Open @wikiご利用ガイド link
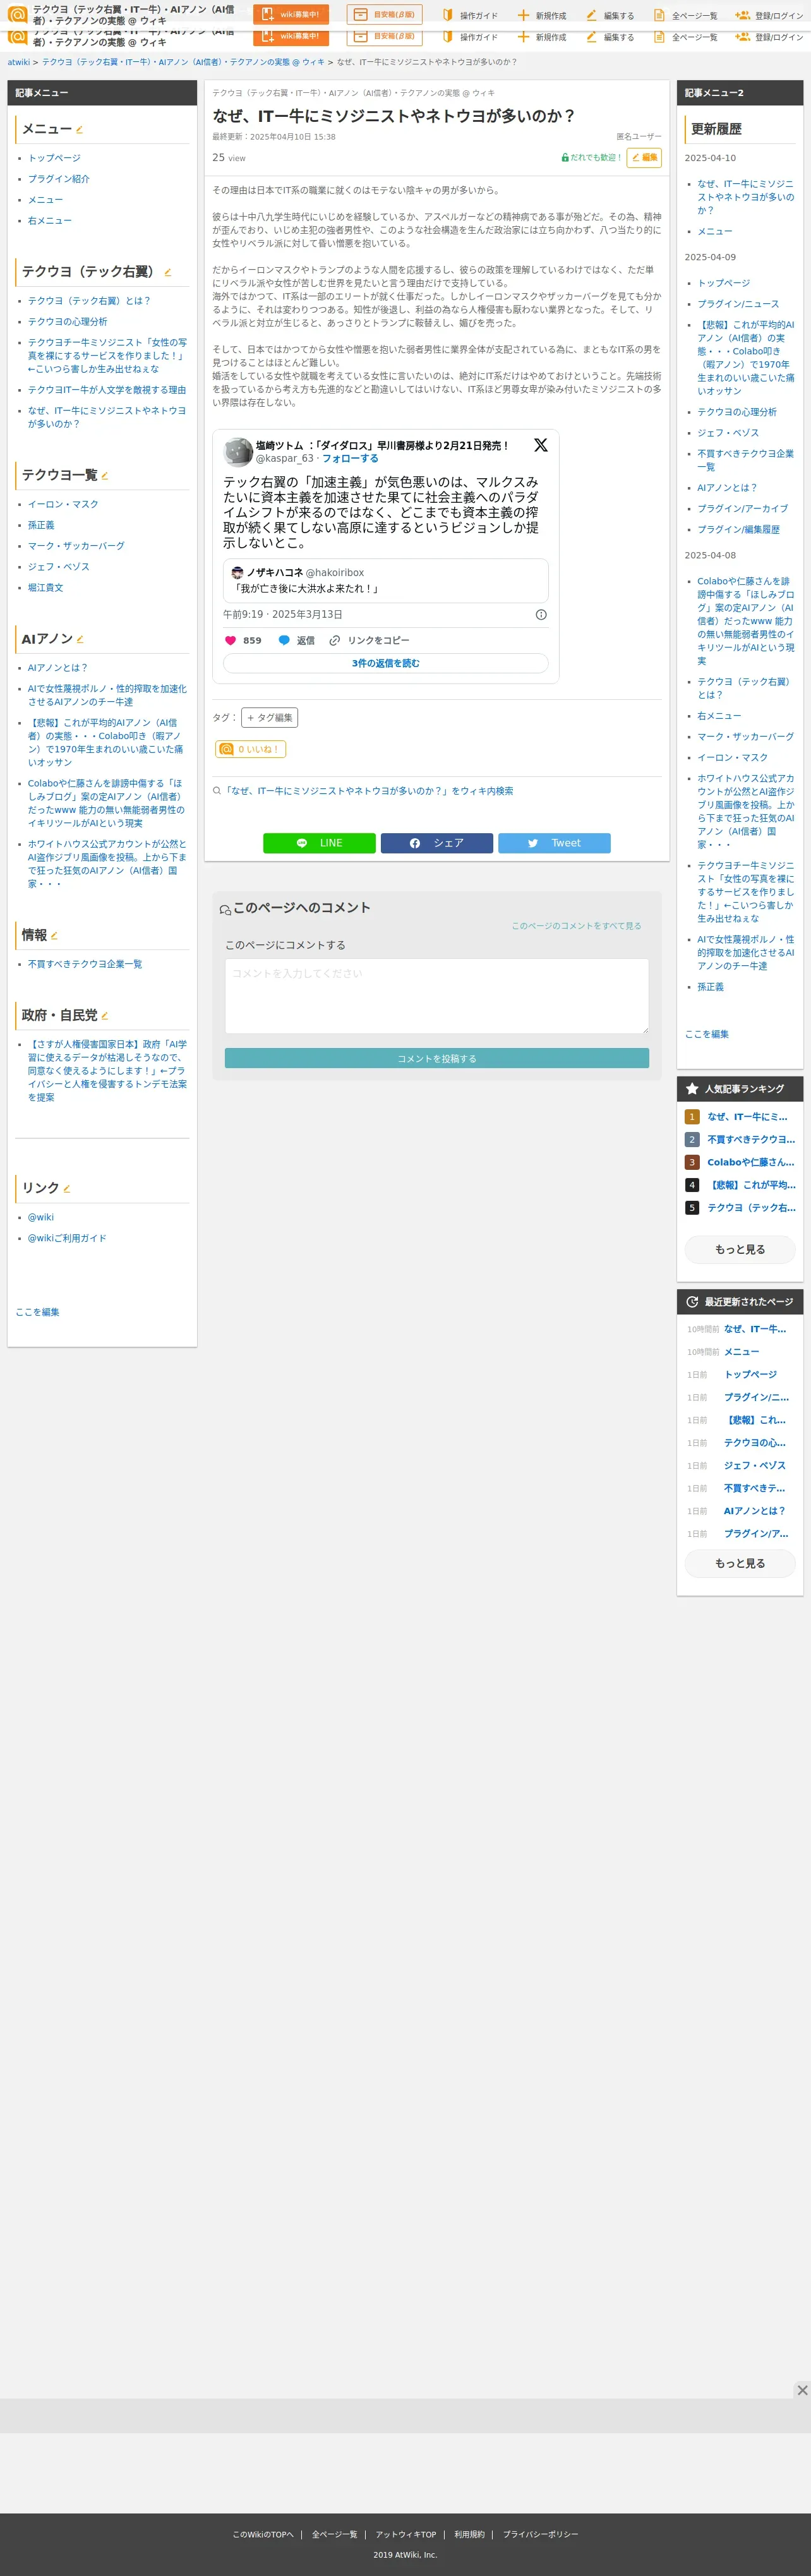 [x=67, y=1238]
